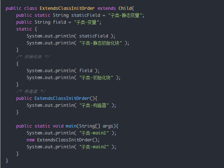Click the new keyword
This screenshot has width=224, height=168.
[31, 140]
